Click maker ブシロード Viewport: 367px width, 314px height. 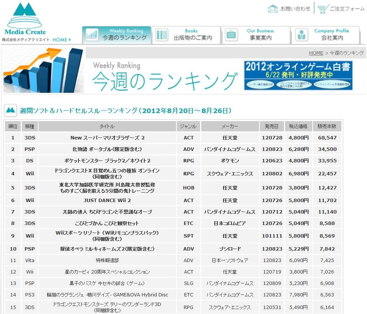pyautogui.click(x=230, y=249)
